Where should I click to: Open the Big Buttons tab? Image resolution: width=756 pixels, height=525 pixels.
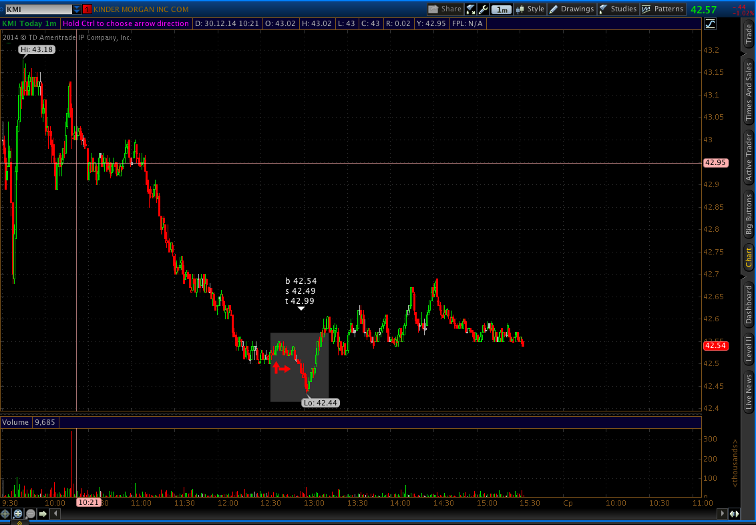748,214
